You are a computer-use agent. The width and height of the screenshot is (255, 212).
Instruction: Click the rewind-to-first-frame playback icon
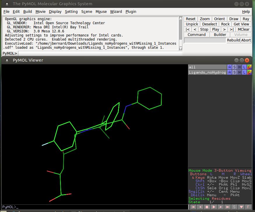tap(193, 207)
